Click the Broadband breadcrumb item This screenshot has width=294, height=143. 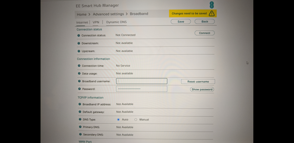[x=139, y=14]
